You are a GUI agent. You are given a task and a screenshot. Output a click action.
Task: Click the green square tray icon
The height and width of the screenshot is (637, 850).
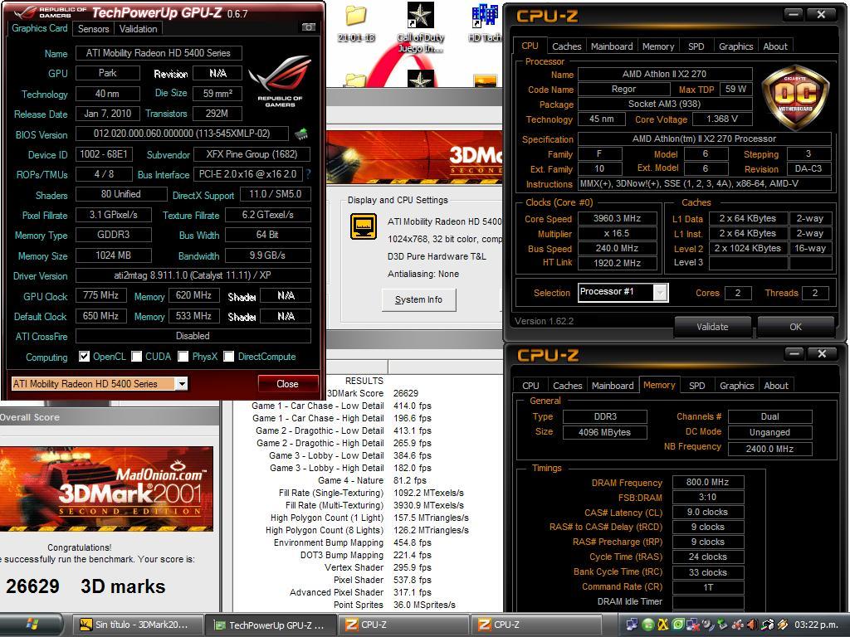(677, 625)
